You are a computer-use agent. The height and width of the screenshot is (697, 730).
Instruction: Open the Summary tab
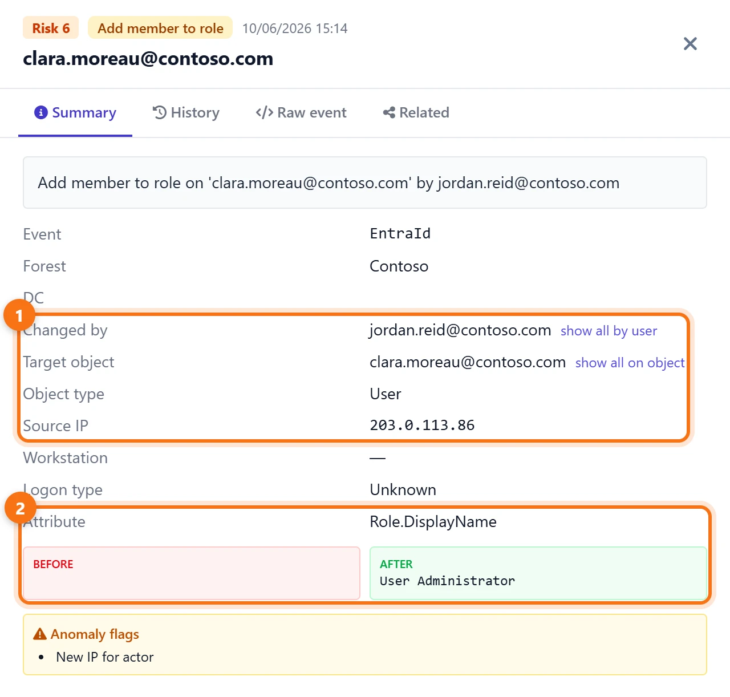point(75,113)
